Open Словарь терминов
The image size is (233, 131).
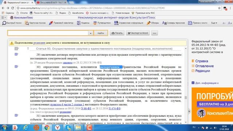tap(173, 23)
